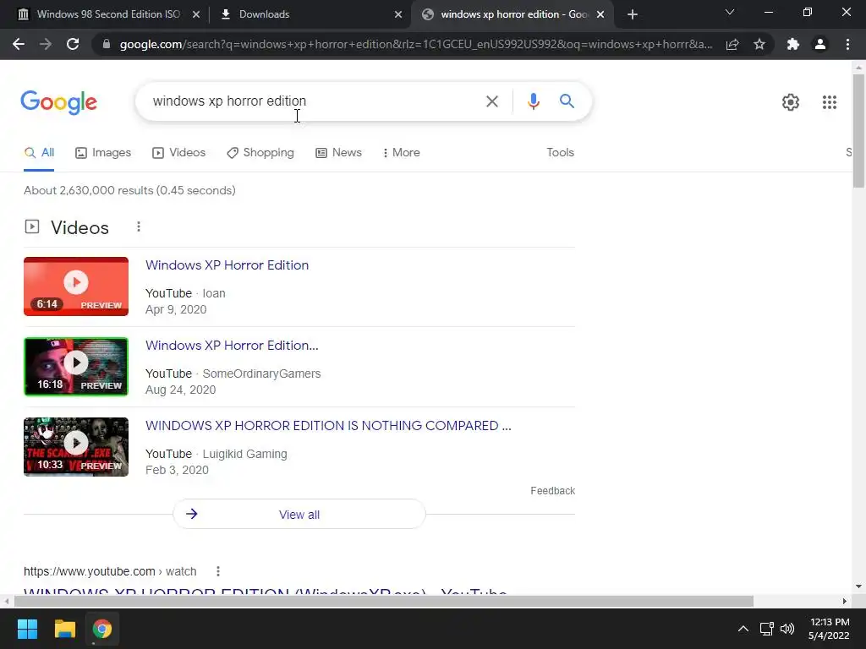866x649 pixels.
Task: Click the vertical scrollbar thumb
Action: pos(858,131)
